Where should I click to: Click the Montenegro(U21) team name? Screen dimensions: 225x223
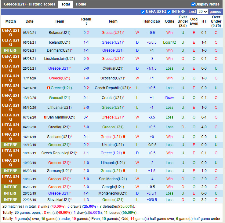[x=113, y=193]
